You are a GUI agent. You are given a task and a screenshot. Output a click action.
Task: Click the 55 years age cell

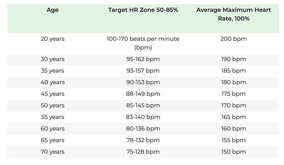52,117
